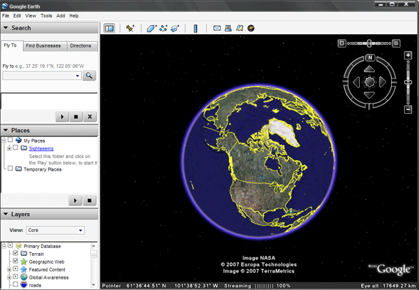Click Play tour button in Places panel
This screenshot has width=419, height=290.
(75, 201)
